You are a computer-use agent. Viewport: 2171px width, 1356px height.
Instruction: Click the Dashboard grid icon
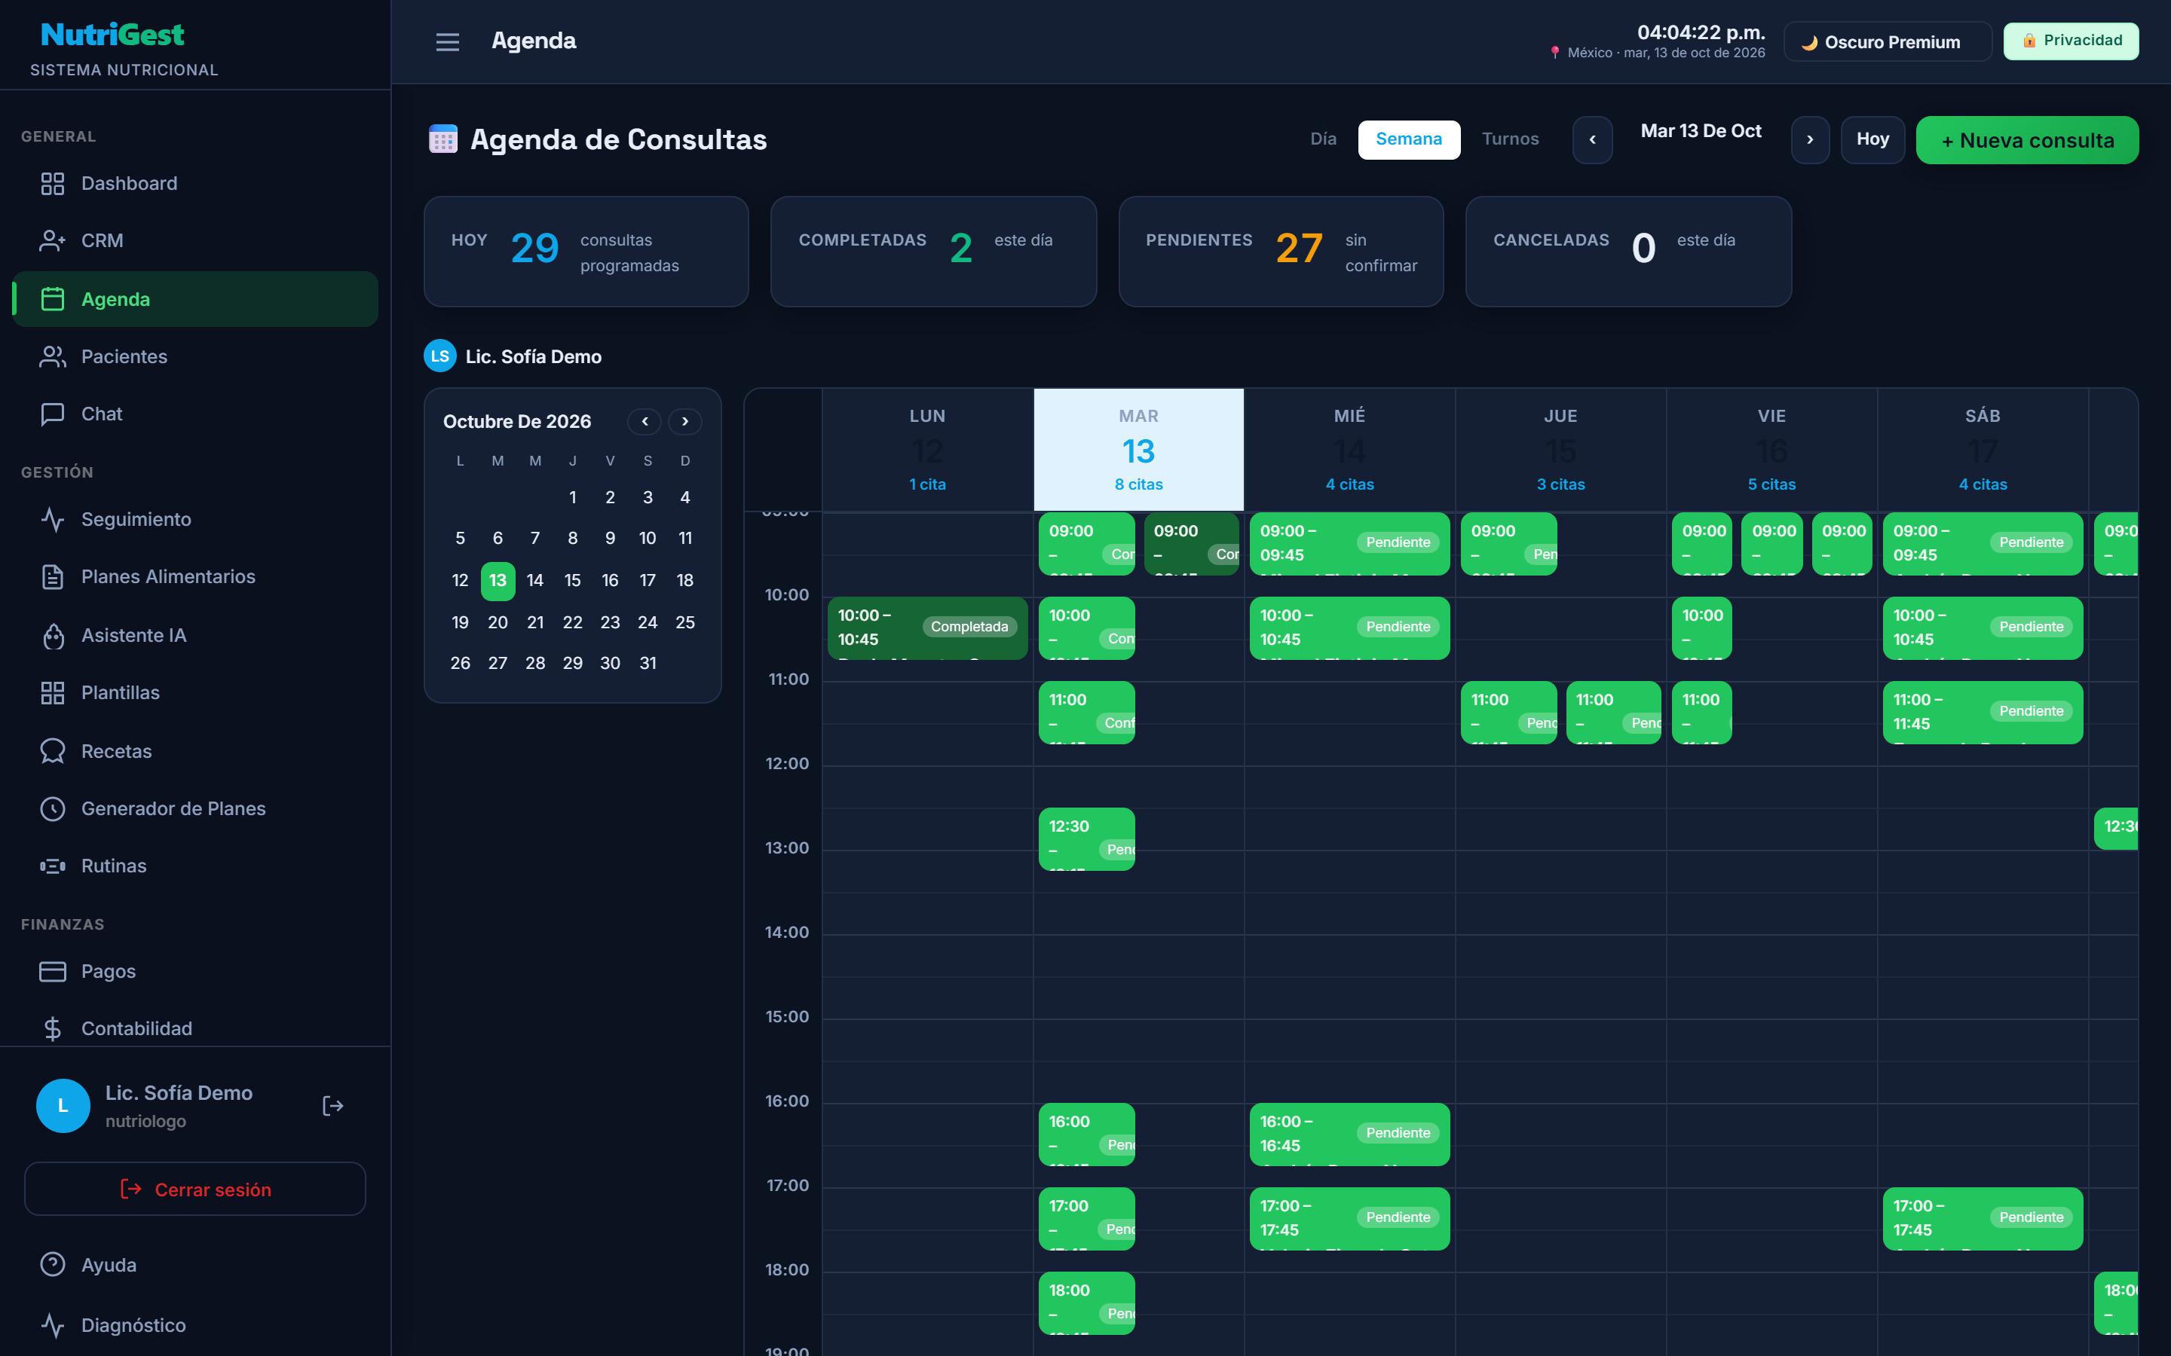pyautogui.click(x=52, y=184)
